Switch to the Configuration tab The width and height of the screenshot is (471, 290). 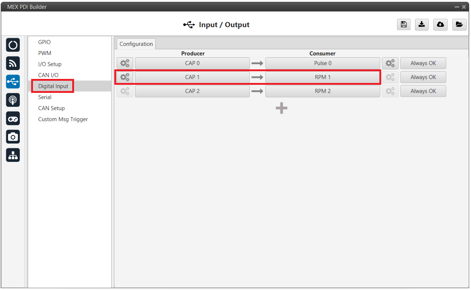tap(136, 44)
